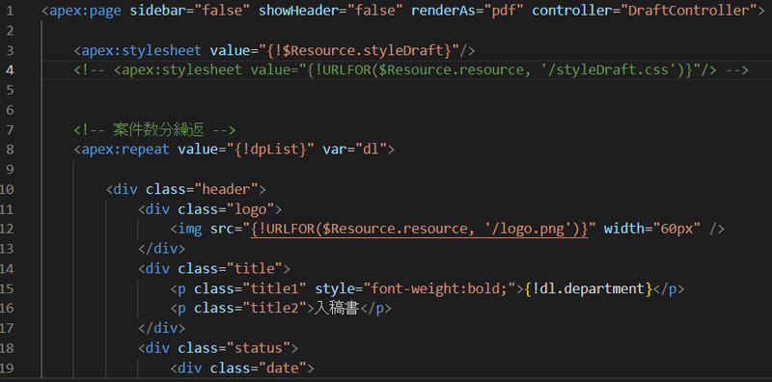Click the renderAs attribute name
The height and width of the screenshot is (382, 772).
click(444, 11)
